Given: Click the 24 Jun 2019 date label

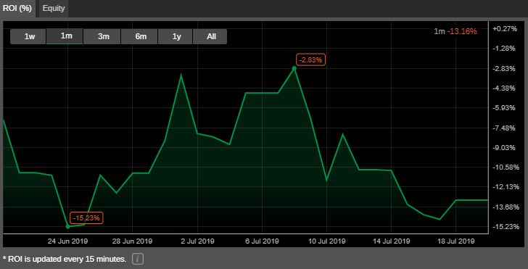Looking at the screenshot, I should (67, 241).
